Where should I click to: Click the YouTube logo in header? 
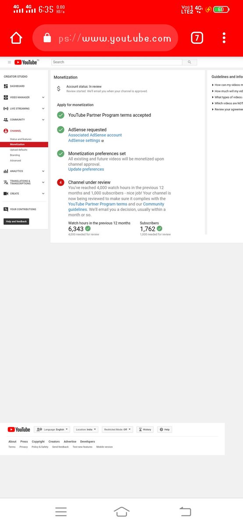25,62
